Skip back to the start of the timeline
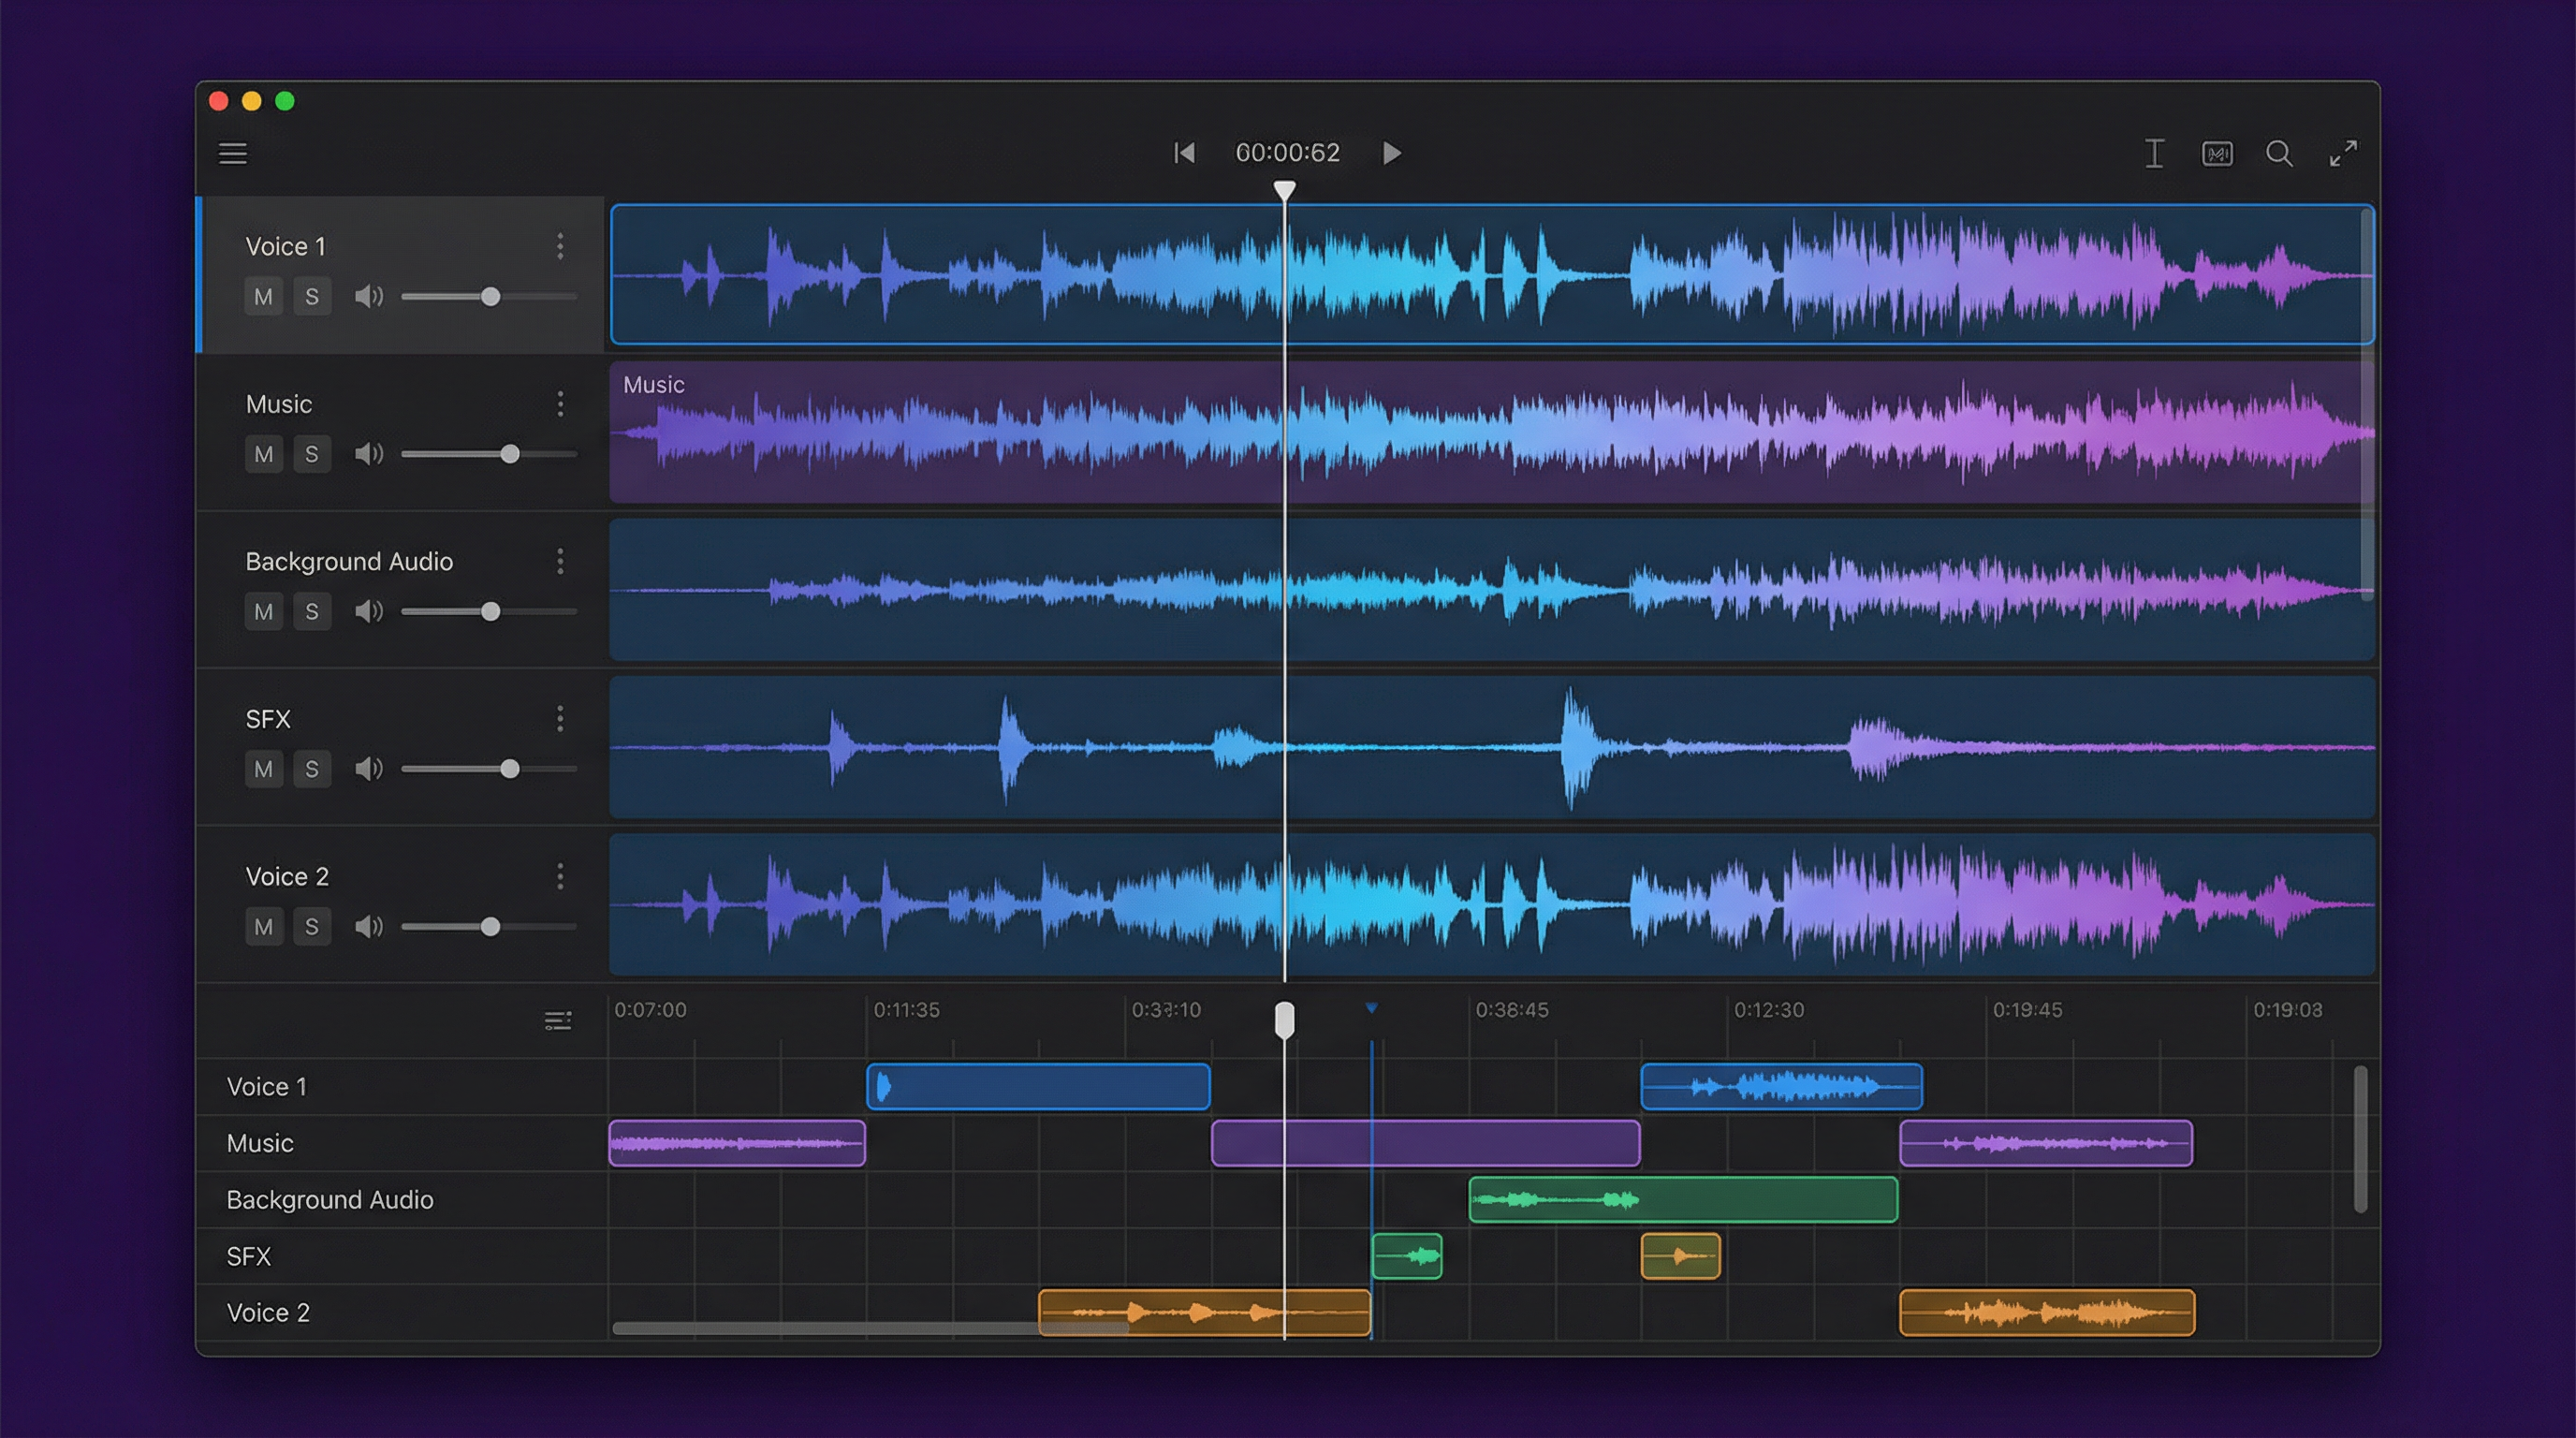This screenshot has width=2576, height=1438. click(x=1184, y=152)
